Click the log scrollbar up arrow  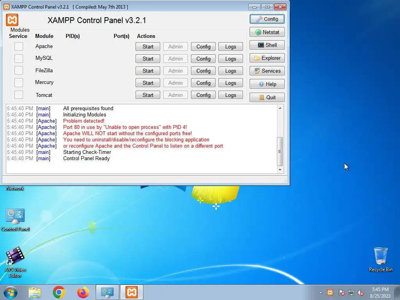(x=280, y=108)
